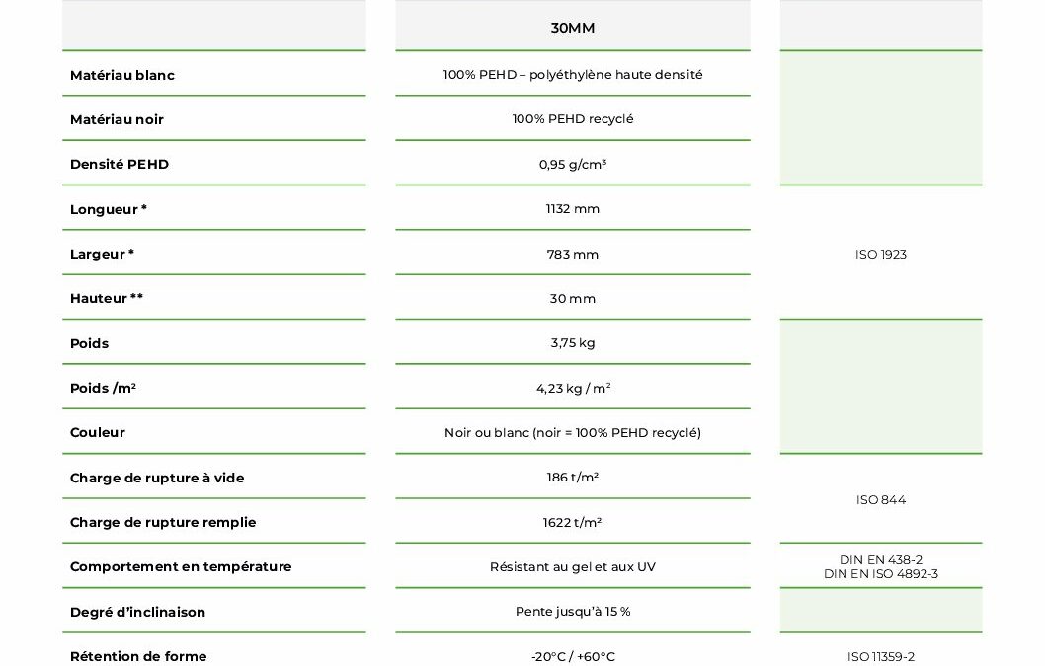
Task: Select the 783 mm width value
Action: click(x=573, y=254)
